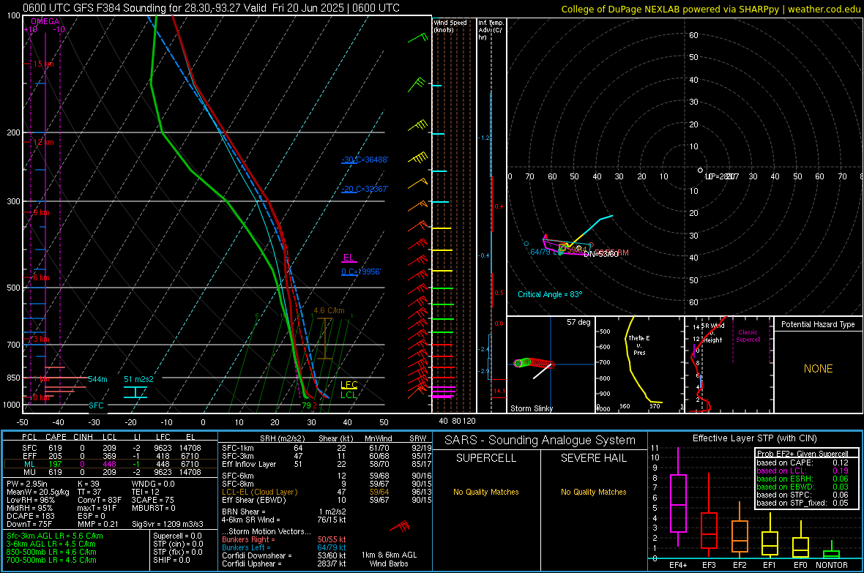Click the Bunkers Left = label
This screenshot has height=573, width=864.
(246, 547)
